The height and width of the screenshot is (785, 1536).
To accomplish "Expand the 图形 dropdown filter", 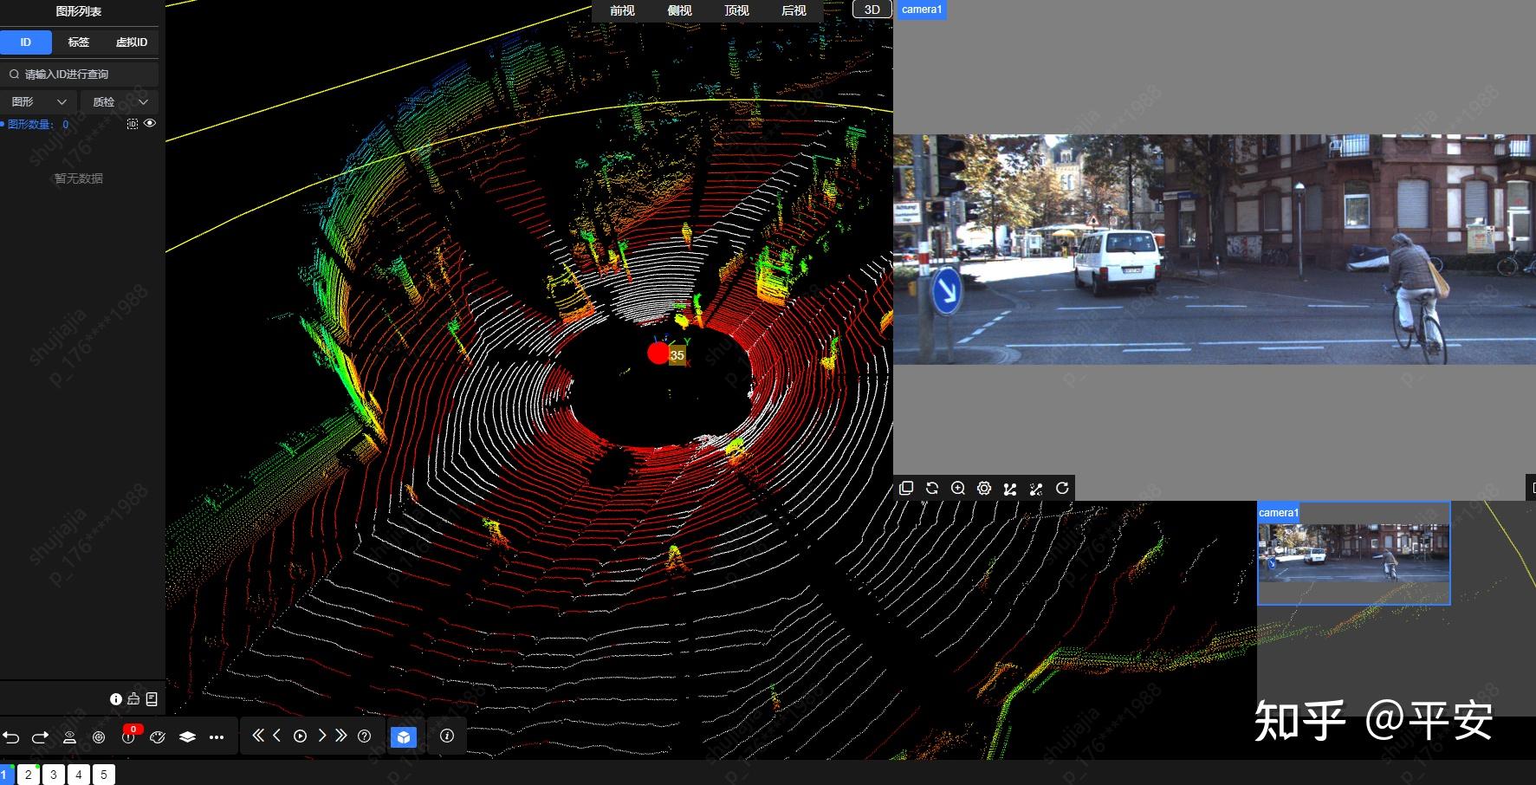I will [38, 101].
